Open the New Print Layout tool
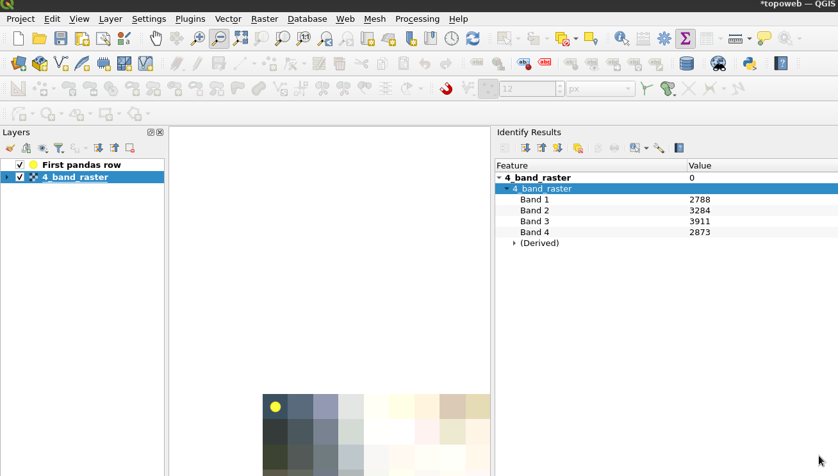Viewport: 838px width, 476px height. 82,38
